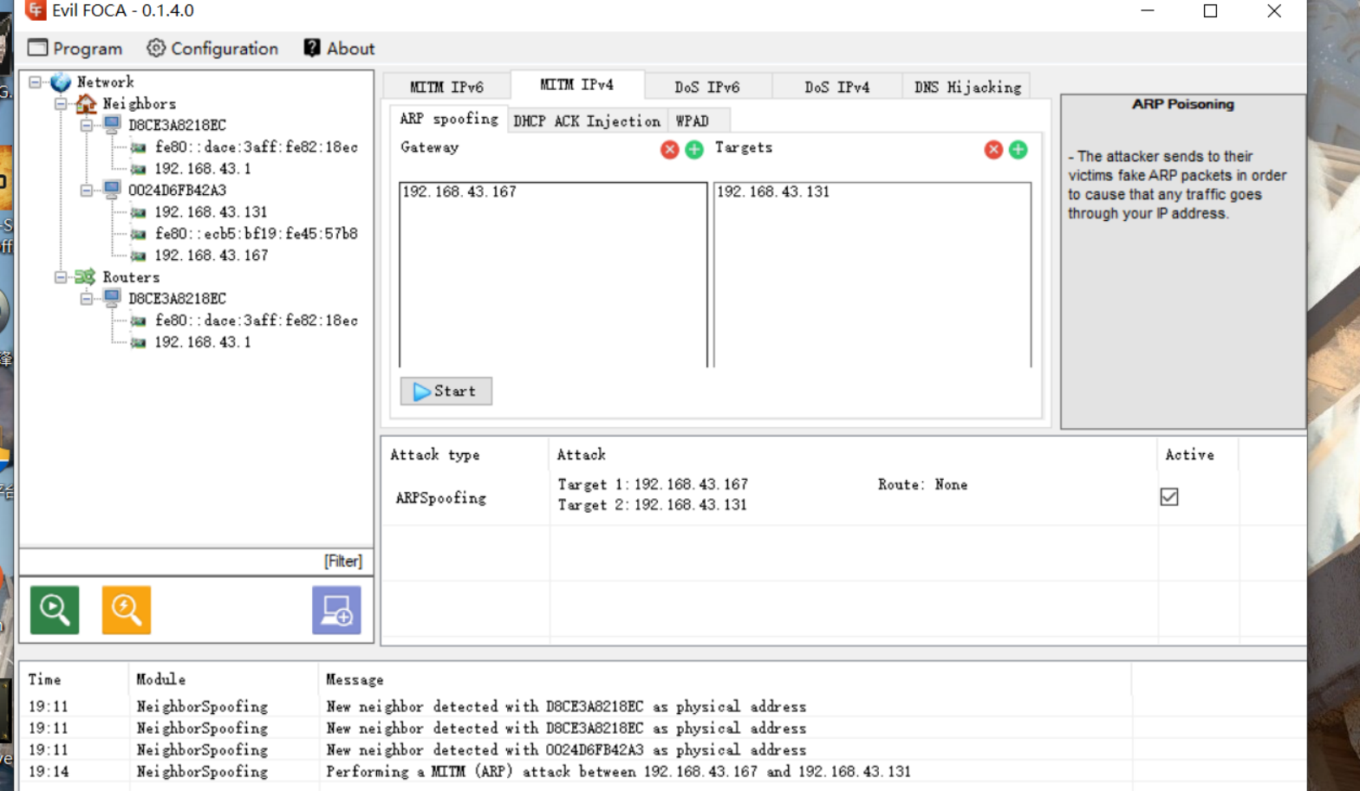Open the Configuration menu
The image size is (1360, 791).
[212, 49]
